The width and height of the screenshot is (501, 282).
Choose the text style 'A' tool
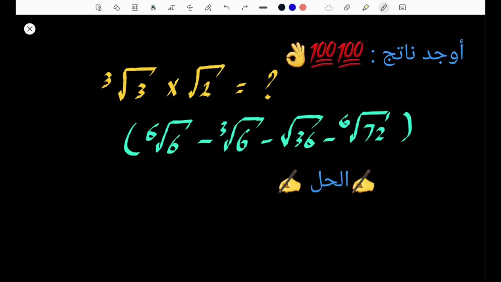153,7
